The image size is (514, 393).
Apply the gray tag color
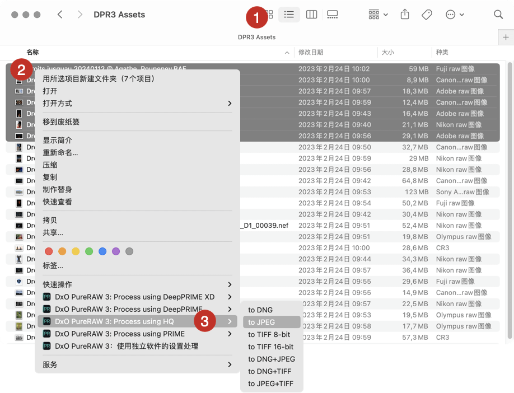click(x=129, y=251)
